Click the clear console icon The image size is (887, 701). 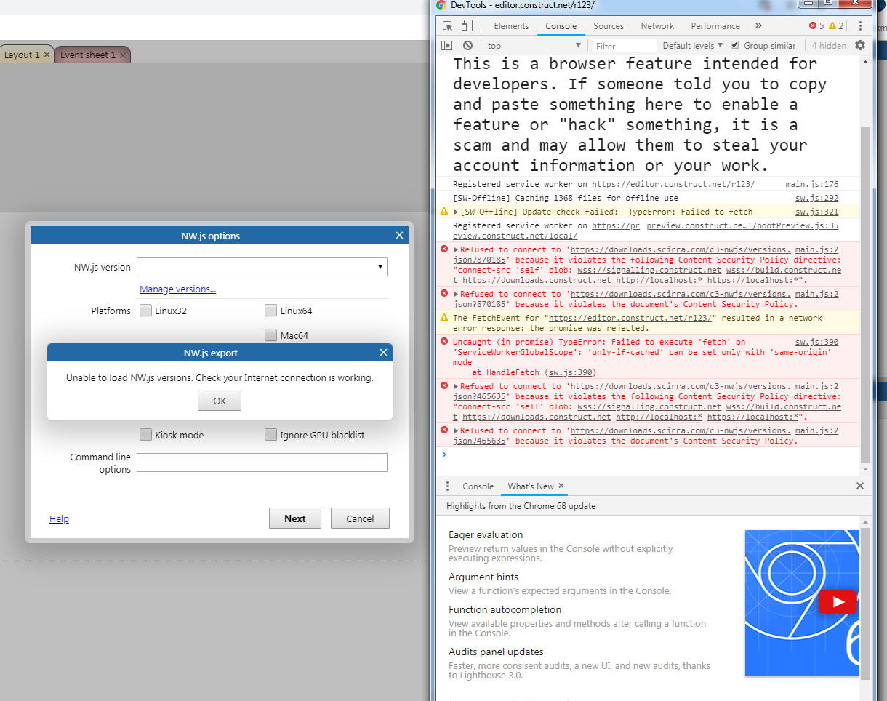(x=467, y=45)
